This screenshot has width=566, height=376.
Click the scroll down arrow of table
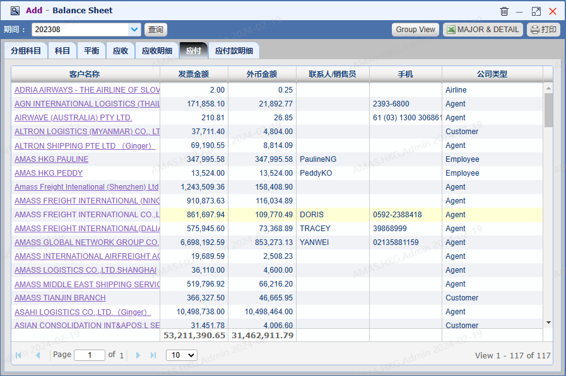[x=548, y=322]
